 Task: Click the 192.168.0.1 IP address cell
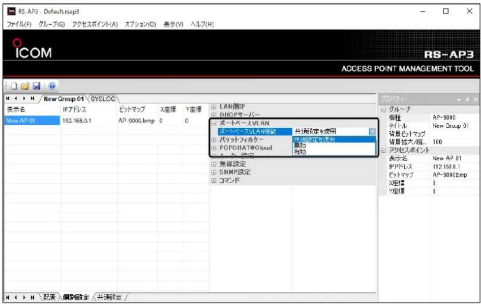77,121
